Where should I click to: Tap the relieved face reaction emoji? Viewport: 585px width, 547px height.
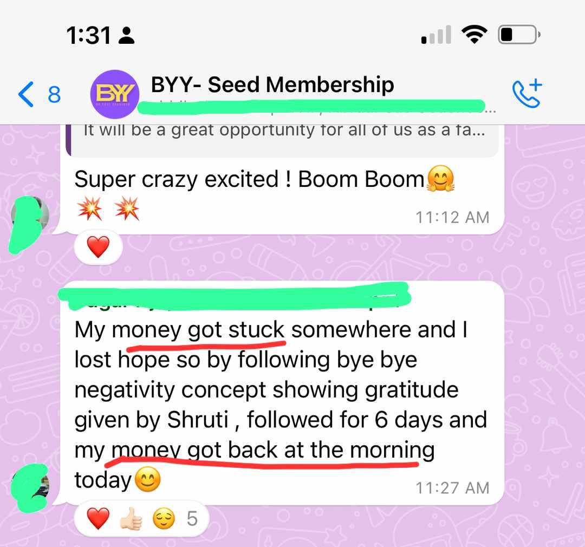click(164, 519)
